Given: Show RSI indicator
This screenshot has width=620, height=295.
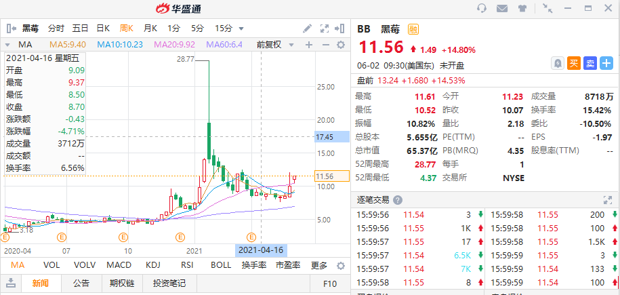Looking at the screenshot, I should 187,265.
